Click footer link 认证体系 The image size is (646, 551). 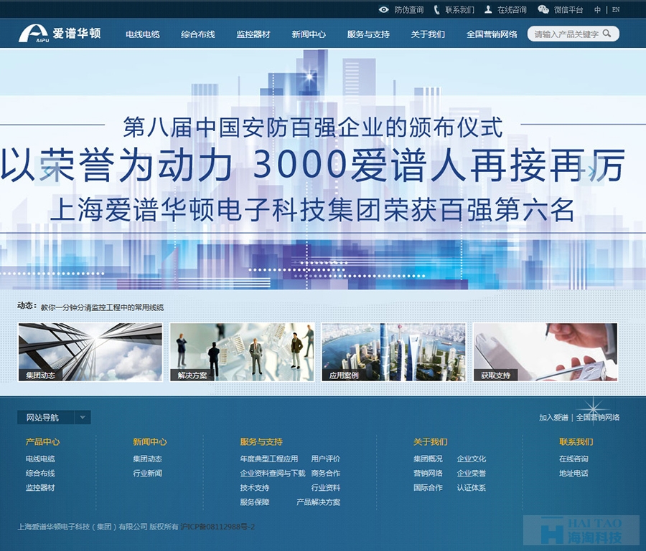click(x=471, y=488)
